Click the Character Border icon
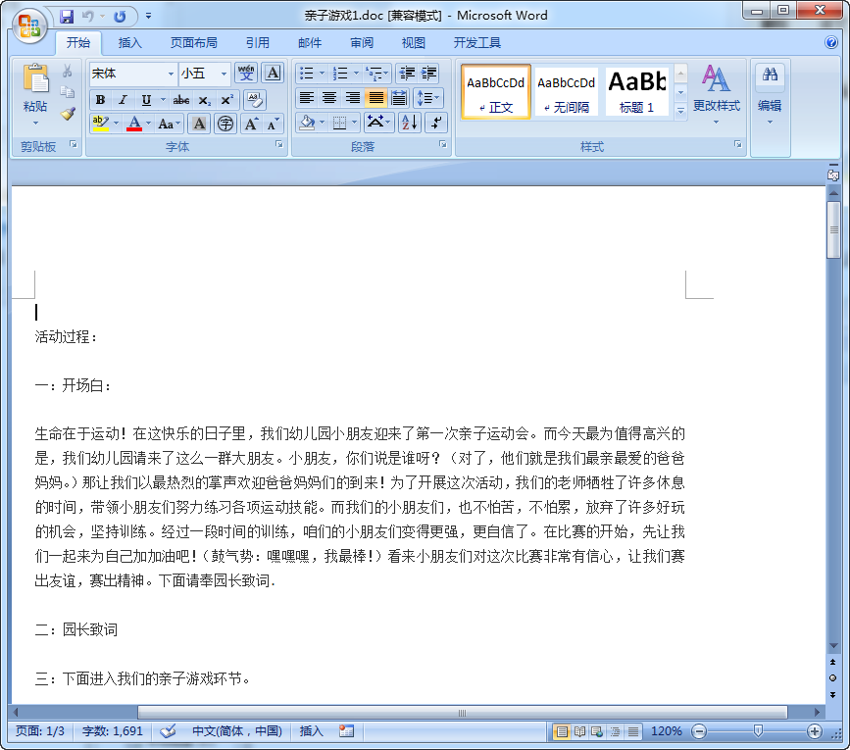Screen dimensions: 850x750 coord(272,73)
